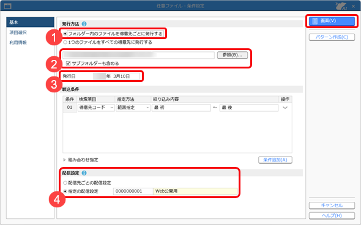Viewport: 361px width, 225px height.
Task: Click the window menu icon in title bar
Action: [7, 6]
